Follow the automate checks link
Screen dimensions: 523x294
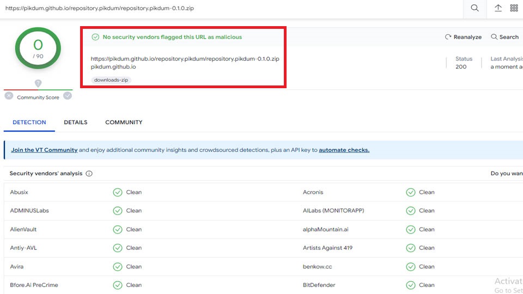pos(344,150)
